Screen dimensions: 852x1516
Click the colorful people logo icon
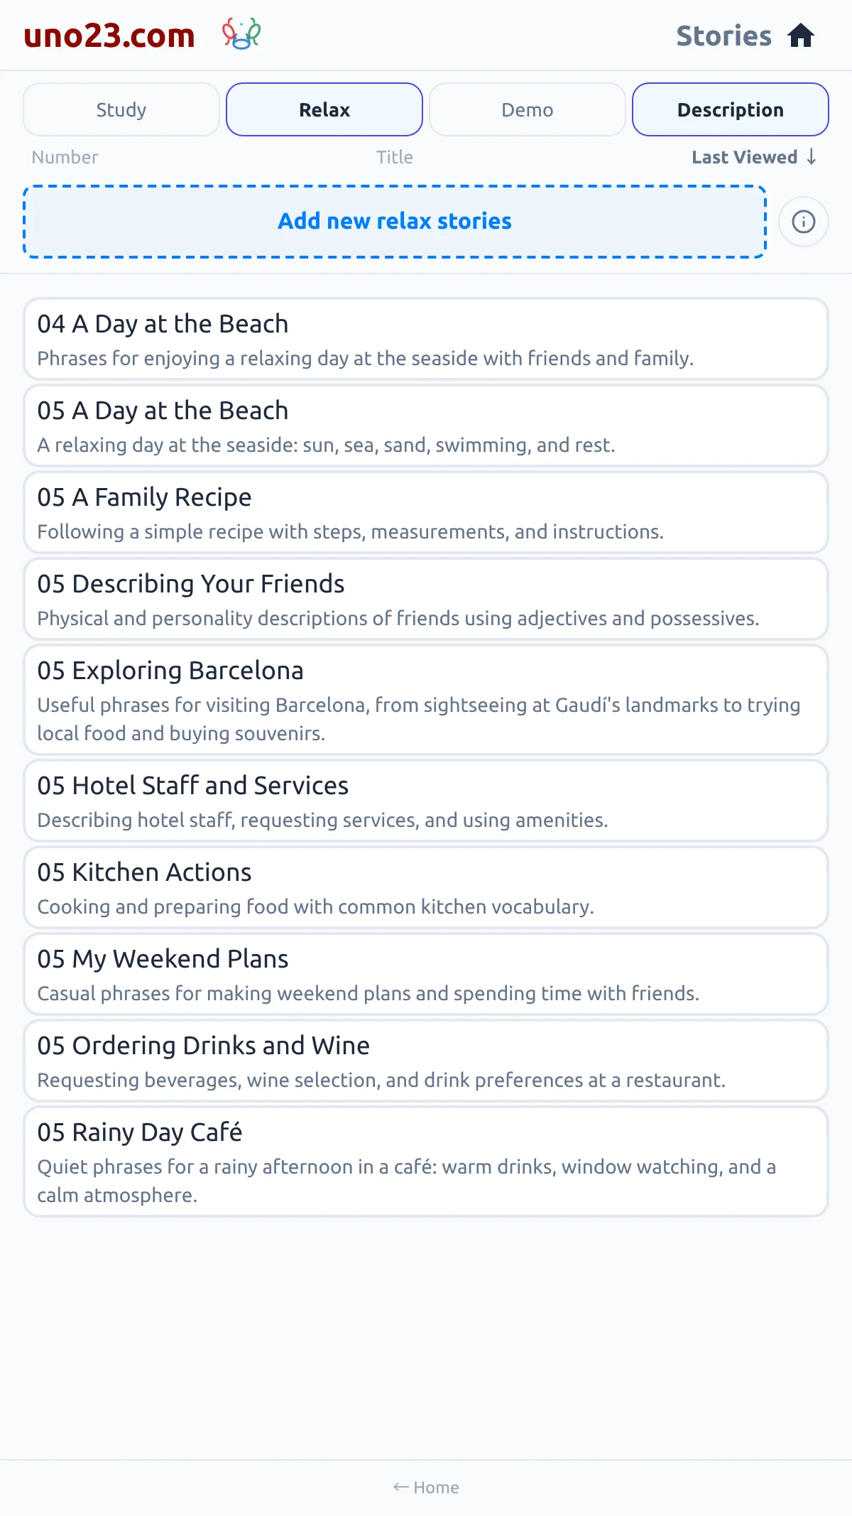coord(241,34)
